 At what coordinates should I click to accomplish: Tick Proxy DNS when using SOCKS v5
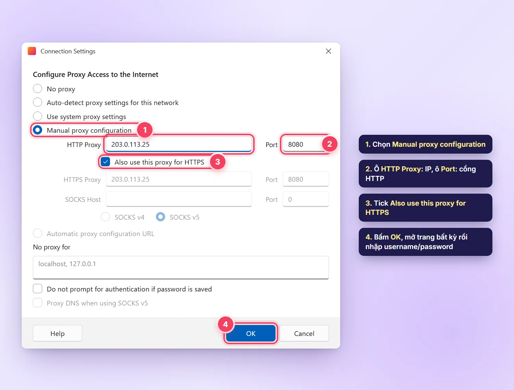(x=38, y=303)
